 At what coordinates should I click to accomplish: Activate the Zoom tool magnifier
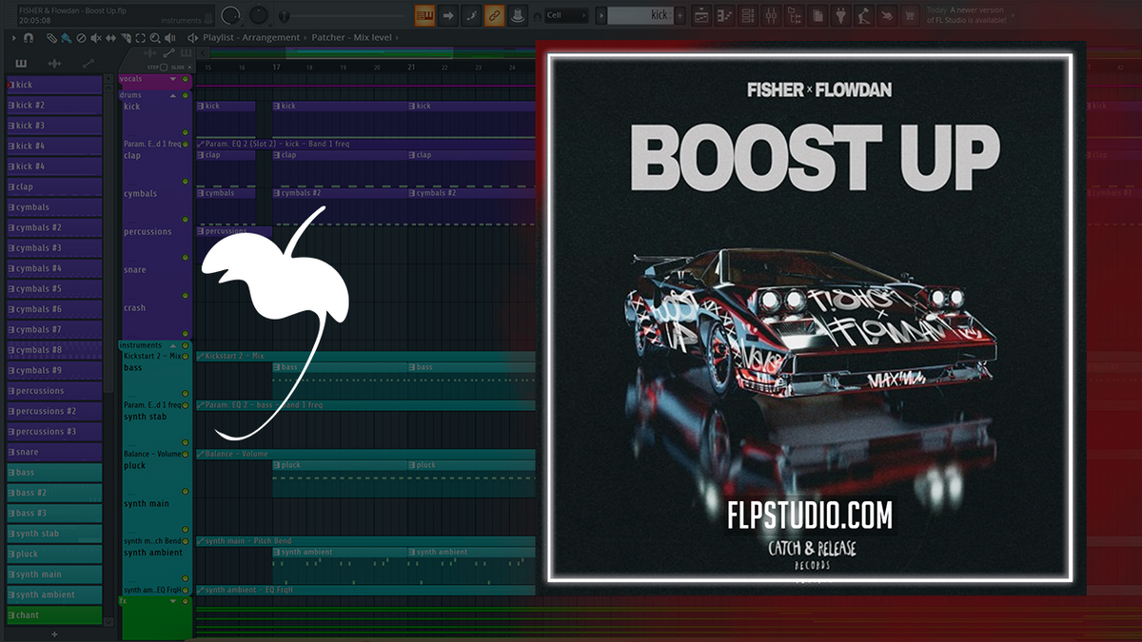click(155, 38)
